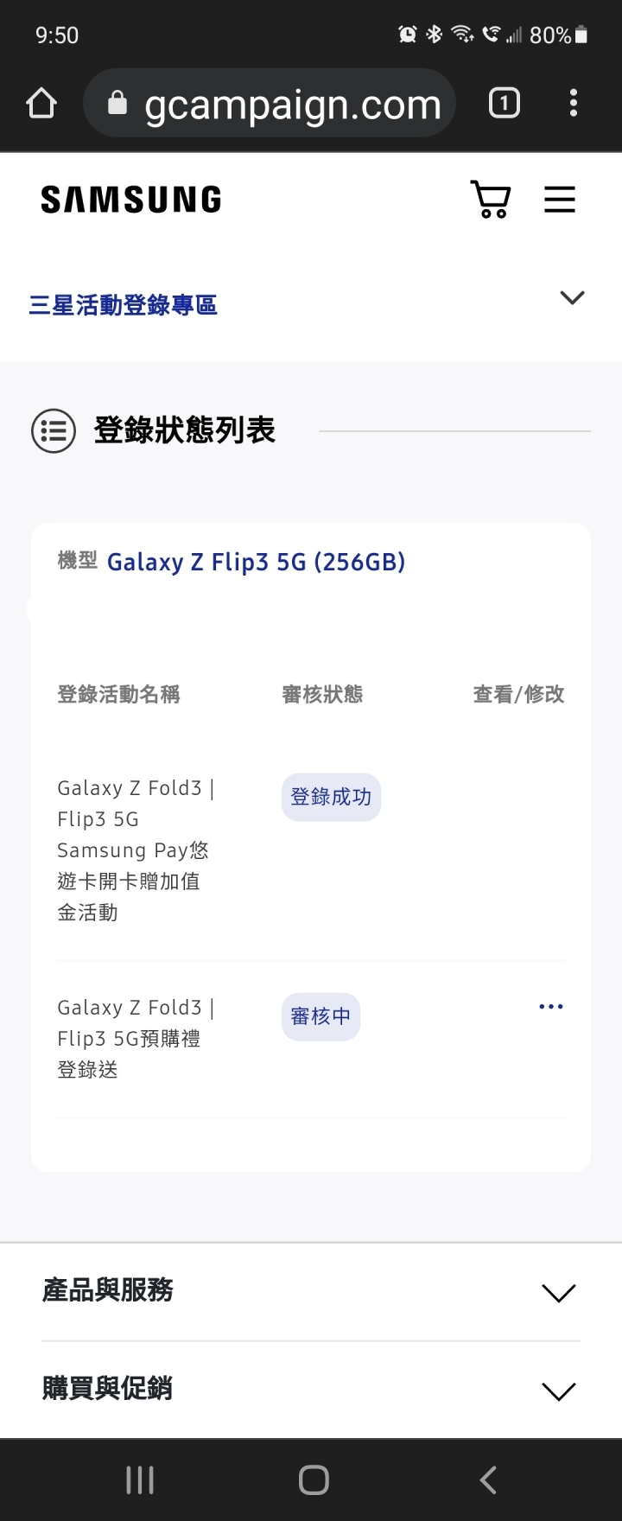Tap the Android recent apps button
The image size is (622, 1521).
[x=140, y=1480]
